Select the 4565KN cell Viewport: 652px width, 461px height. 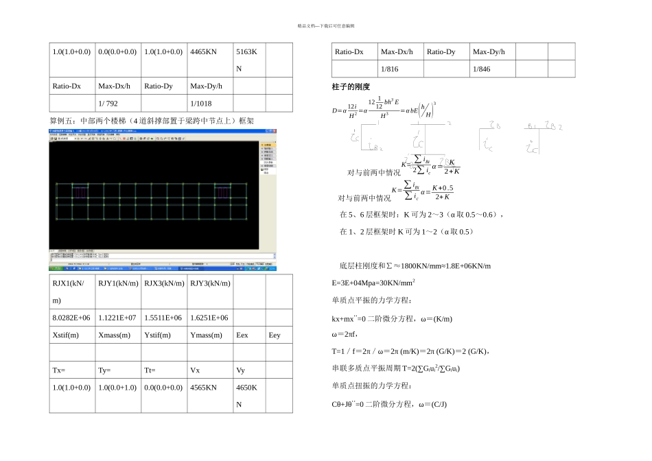tap(210, 396)
